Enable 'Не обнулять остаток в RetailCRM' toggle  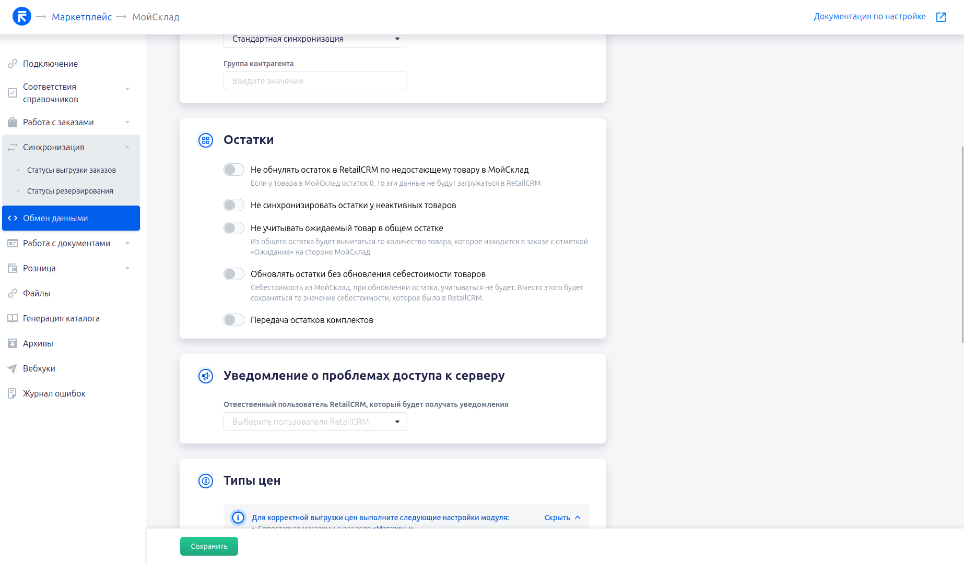click(234, 170)
